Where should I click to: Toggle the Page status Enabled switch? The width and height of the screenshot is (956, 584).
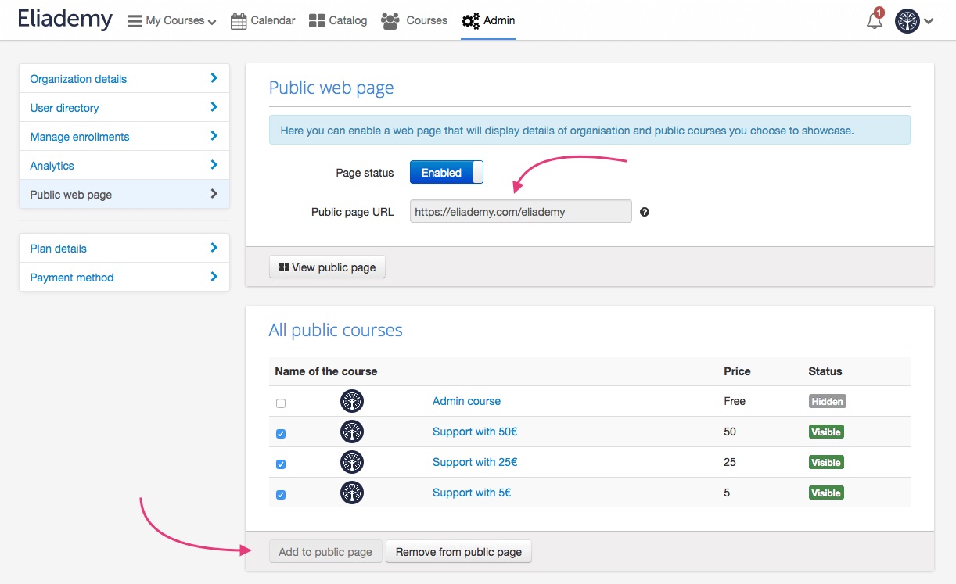coord(446,173)
